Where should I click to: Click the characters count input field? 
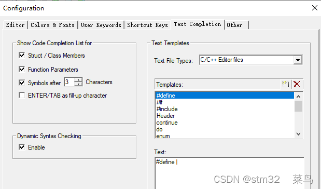tap(69, 82)
